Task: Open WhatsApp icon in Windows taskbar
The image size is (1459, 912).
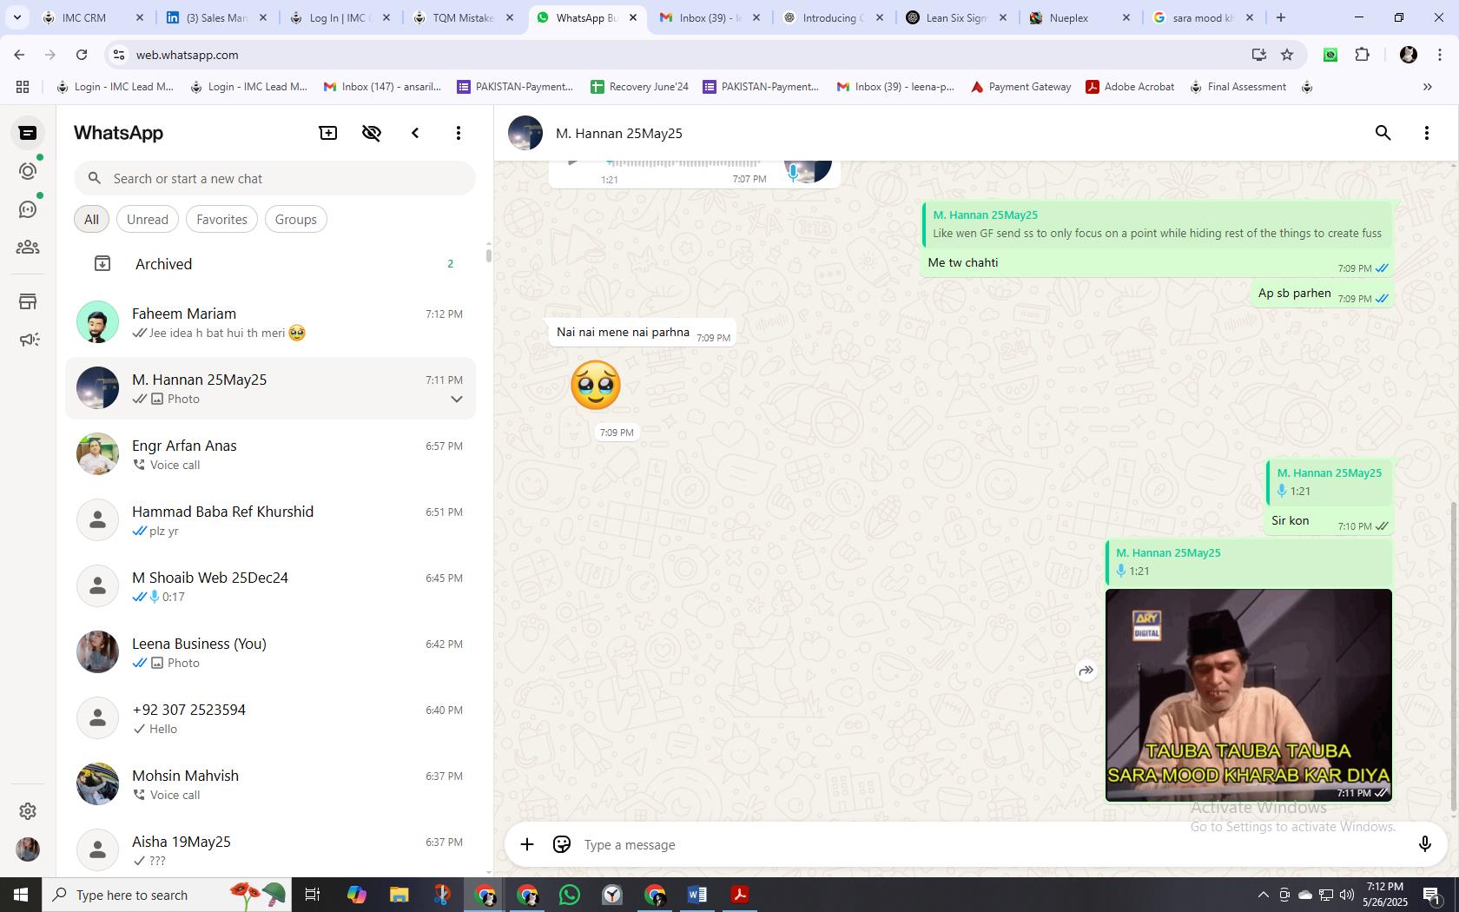Action: 570,895
